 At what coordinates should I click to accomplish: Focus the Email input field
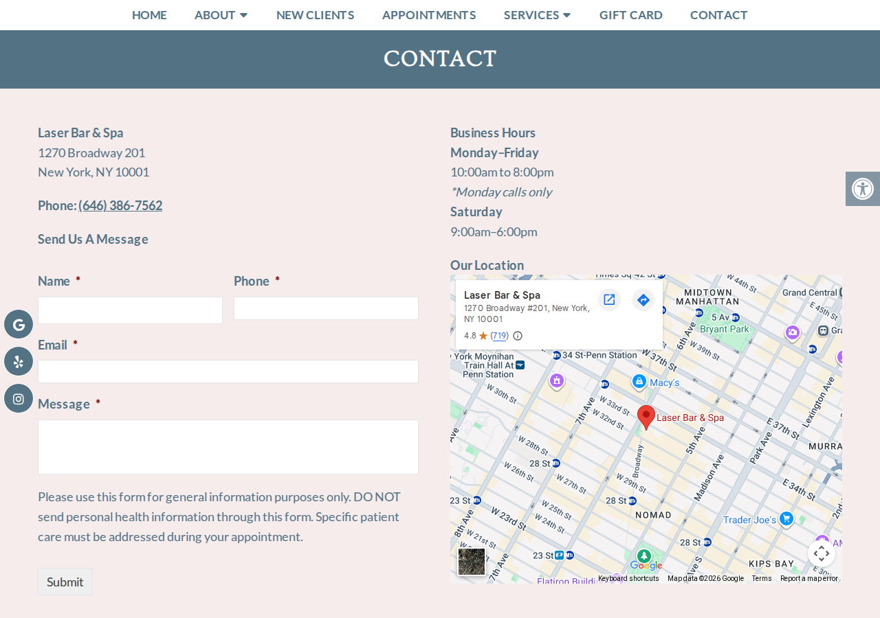point(228,371)
